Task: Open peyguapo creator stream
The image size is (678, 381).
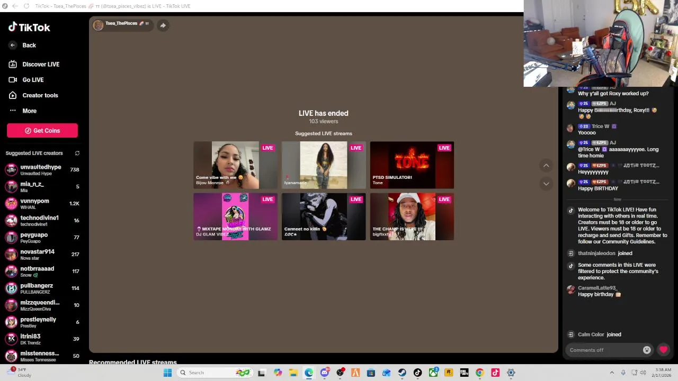Action: pos(42,238)
